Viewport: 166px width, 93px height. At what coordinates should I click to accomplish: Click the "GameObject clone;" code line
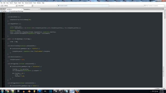pyautogui.click(x=15, y=31)
